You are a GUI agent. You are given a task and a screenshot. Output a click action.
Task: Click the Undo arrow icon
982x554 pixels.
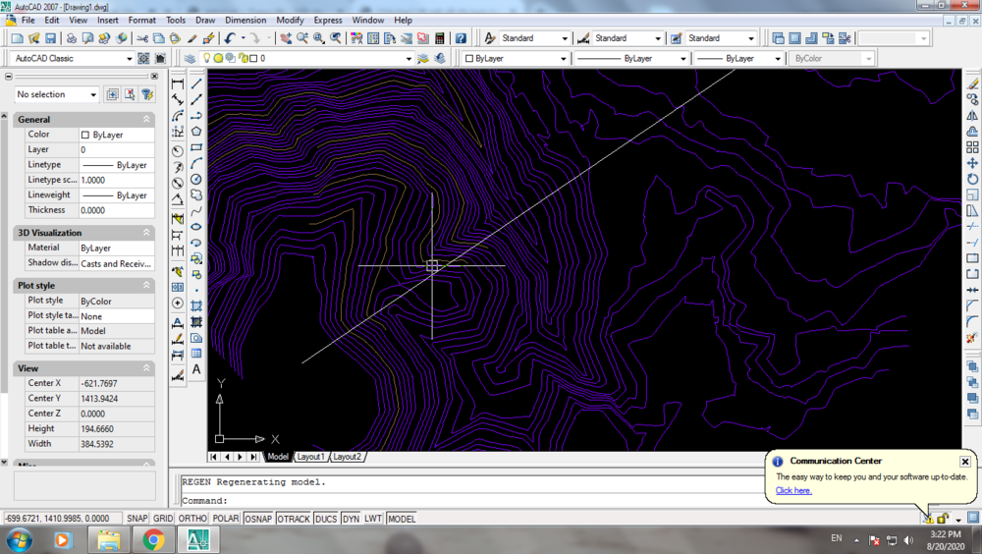[230, 38]
